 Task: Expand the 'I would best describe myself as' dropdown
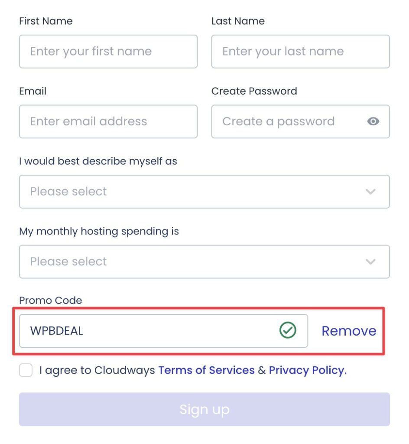point(204,192)
